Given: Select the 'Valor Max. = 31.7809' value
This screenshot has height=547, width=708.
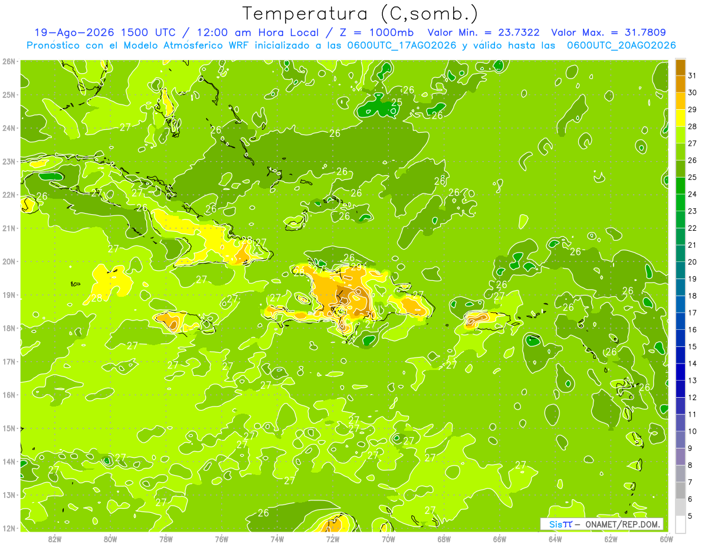Looking at the screenshot, I should [x=609, y=32].
